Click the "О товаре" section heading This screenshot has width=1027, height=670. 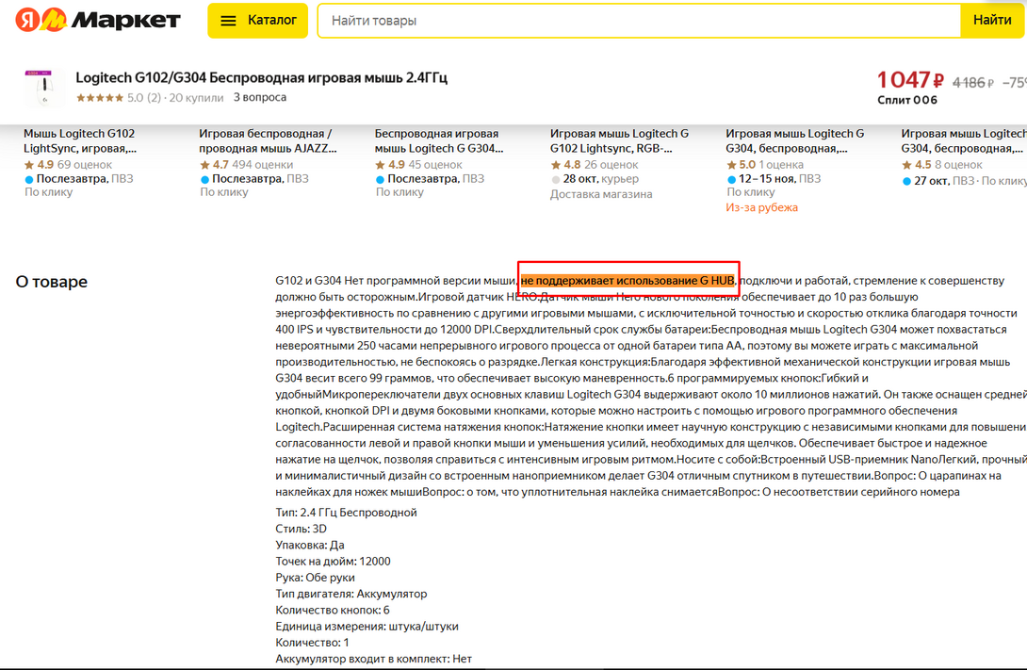52,282
